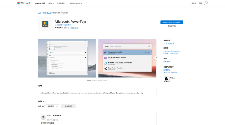Click Visual Studio Installer result icon

pos(106,53)
